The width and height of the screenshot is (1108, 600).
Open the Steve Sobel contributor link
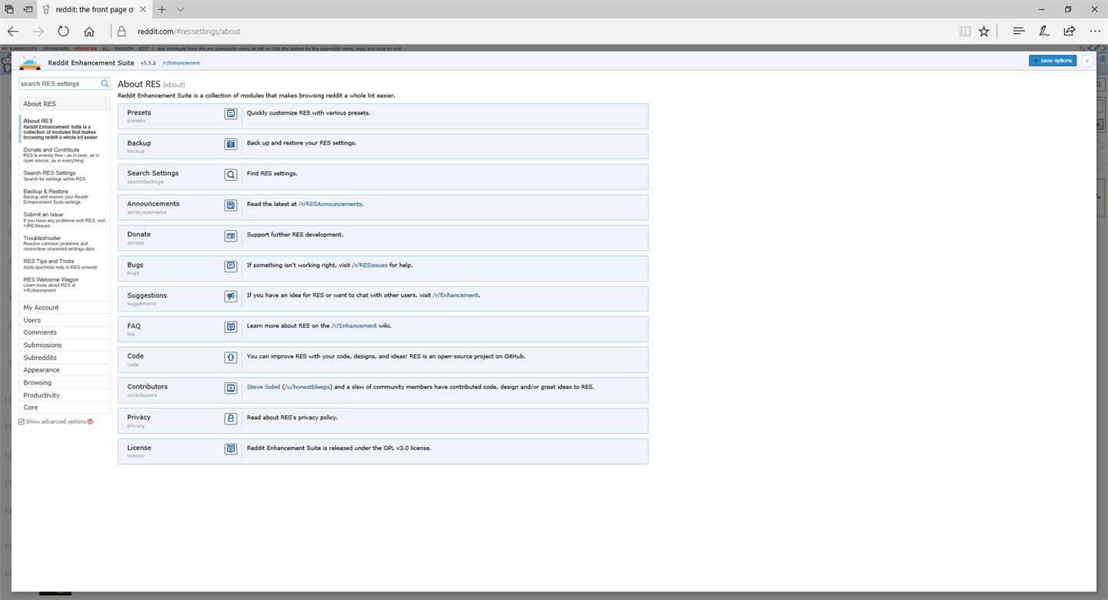click(263, 387)
